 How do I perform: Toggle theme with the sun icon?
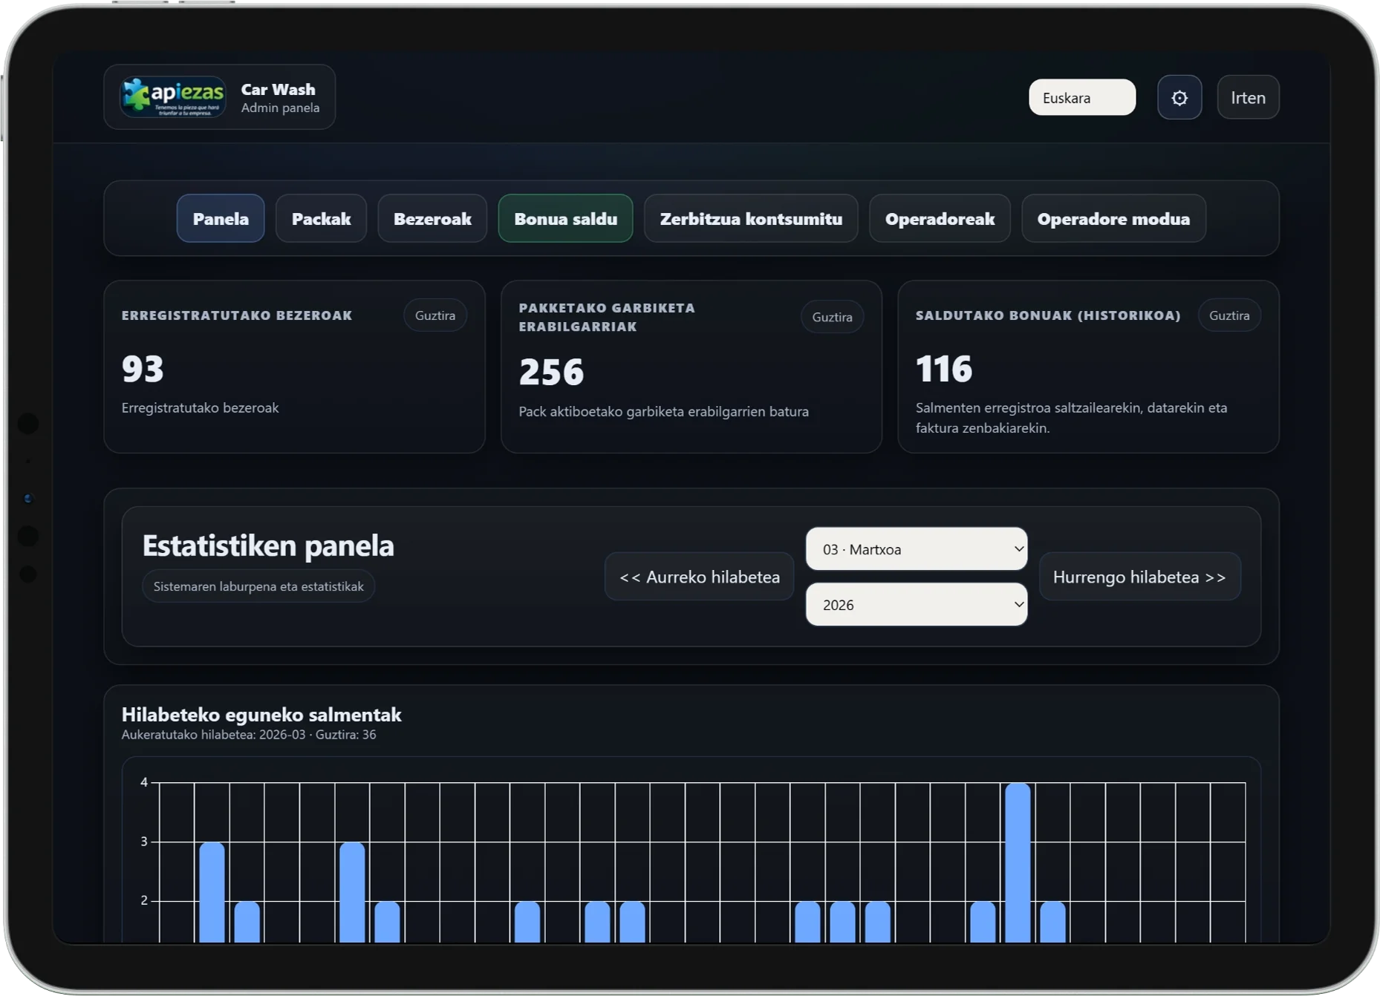tap(1179, 97)
